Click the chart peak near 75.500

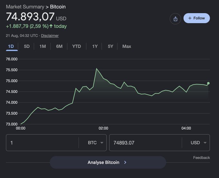96,69
